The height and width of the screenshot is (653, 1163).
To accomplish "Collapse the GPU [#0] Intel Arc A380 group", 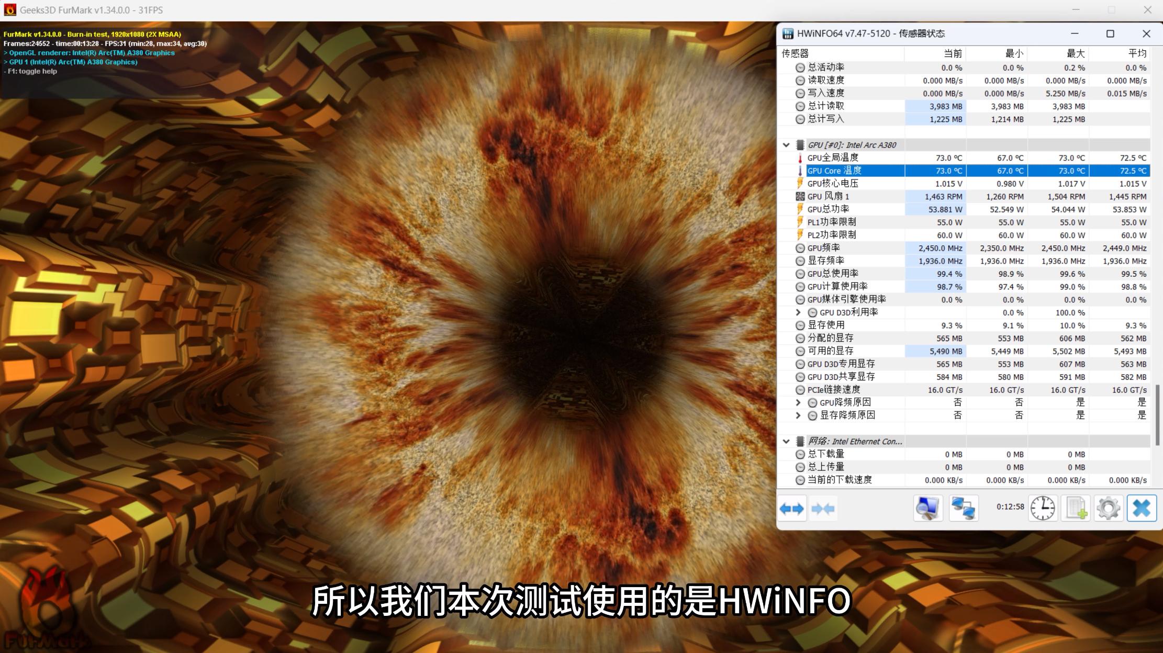I will [786, 145].
